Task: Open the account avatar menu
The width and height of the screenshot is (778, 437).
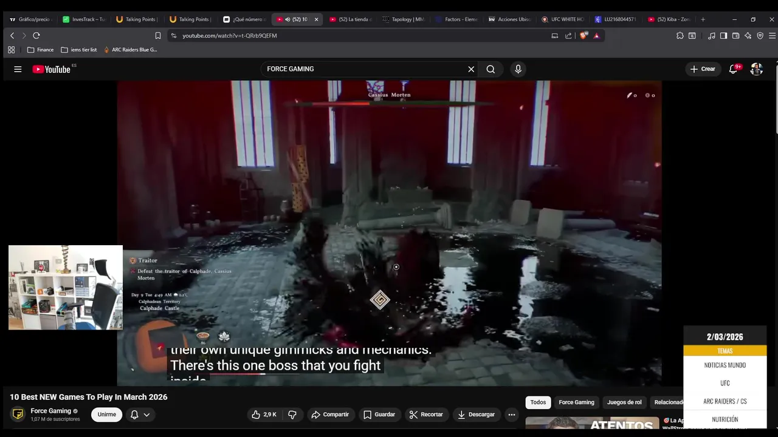Action: (757, 69)
